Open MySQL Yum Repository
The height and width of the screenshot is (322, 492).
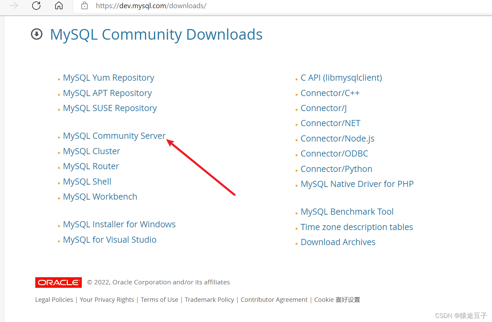(x=109, y=78)
